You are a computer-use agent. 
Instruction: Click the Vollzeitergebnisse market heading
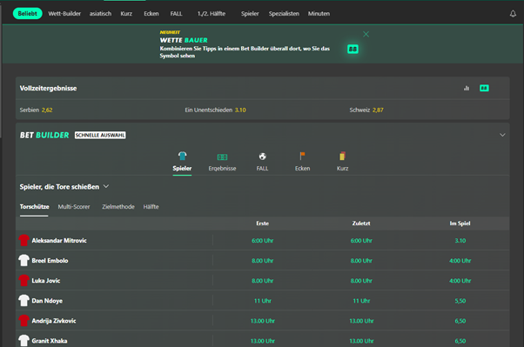pyautogui.click(x=48, y=88)
